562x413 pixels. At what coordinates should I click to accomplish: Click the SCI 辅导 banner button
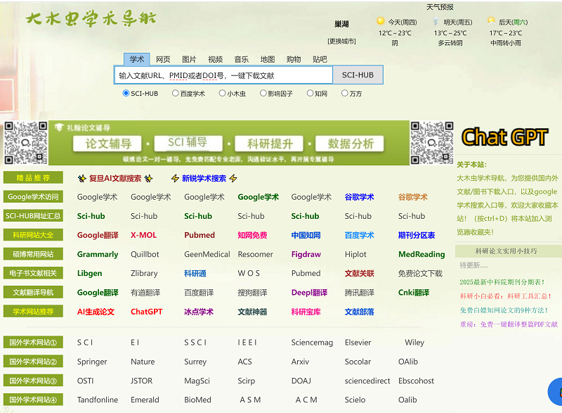[188, 143]
